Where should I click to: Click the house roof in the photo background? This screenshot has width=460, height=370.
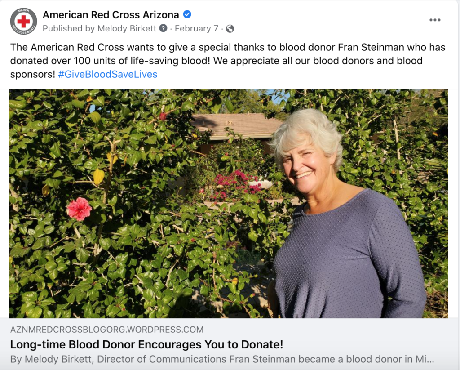point(236,124)
